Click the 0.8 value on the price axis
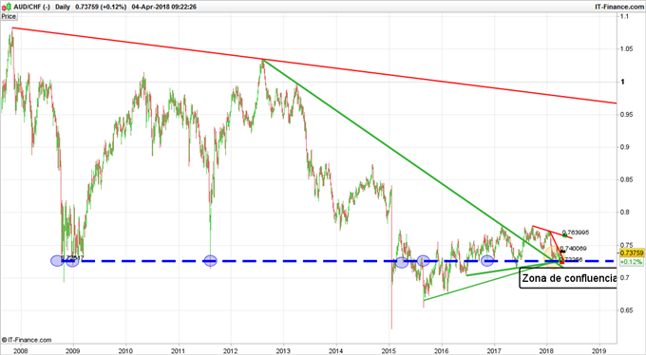Viewport: 646px width, 355px height. 624,212
